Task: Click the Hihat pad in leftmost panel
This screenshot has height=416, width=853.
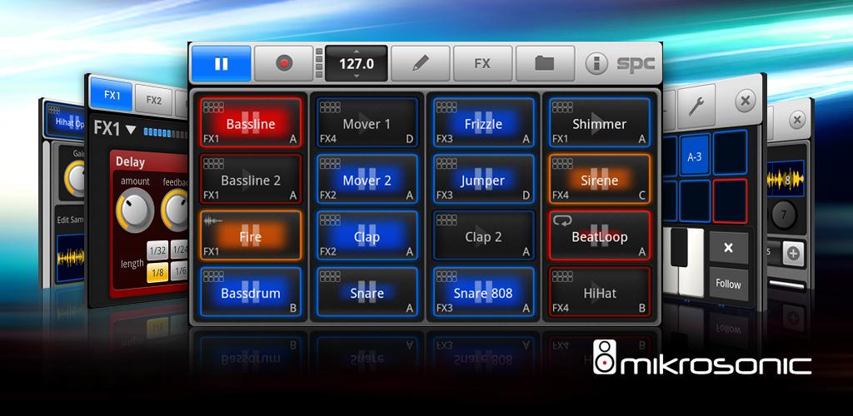Action: coord(64,121)
